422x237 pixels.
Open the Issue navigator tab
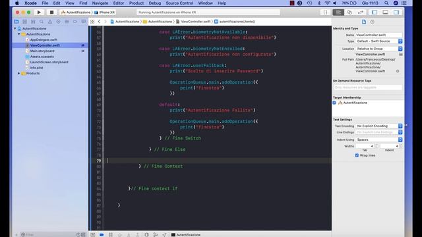point(50,22)
